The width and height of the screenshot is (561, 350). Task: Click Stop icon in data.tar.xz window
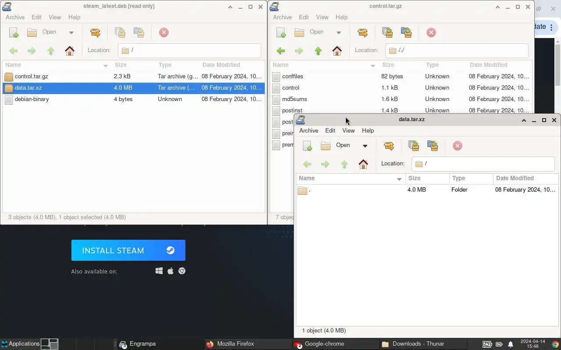(457, 146)
